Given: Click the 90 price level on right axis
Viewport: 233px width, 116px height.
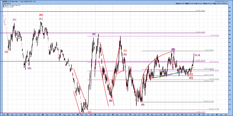Looking at the screenshot, I should [x=230, y=30].
